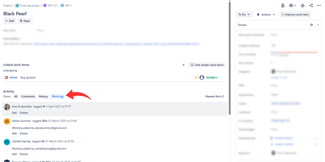
Task: Click unassigned avatar on PSP-66 row
Action: point(202,78)
